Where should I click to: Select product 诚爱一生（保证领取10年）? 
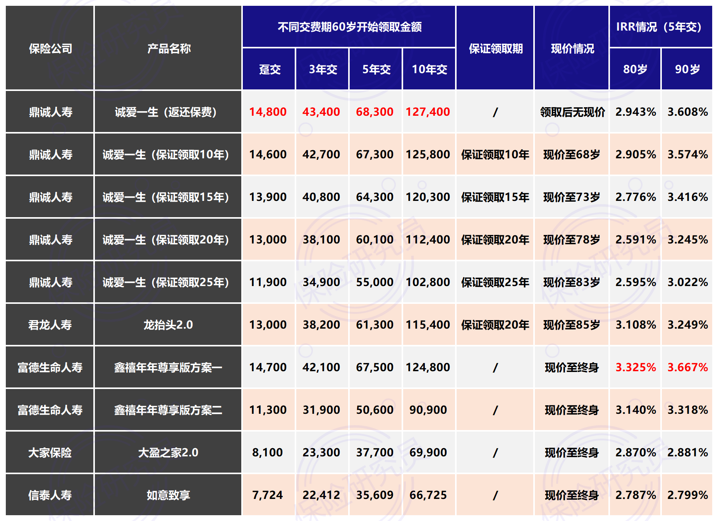pos(168,154)
